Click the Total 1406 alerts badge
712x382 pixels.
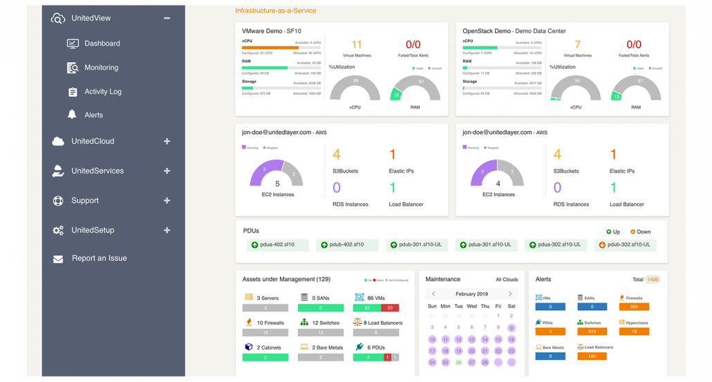(653, 280)
